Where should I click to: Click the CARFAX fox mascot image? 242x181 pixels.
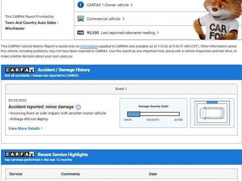tap(218, 19)
